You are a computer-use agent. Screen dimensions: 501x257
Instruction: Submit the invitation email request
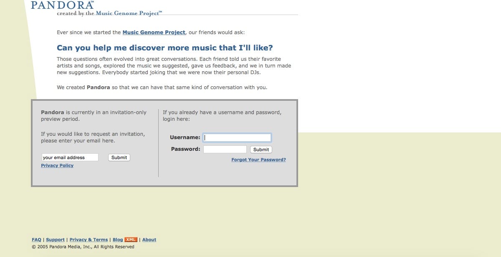coord(119,157)
